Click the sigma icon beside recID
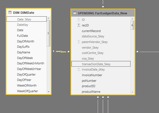159x113 pixels. point(79,25)
